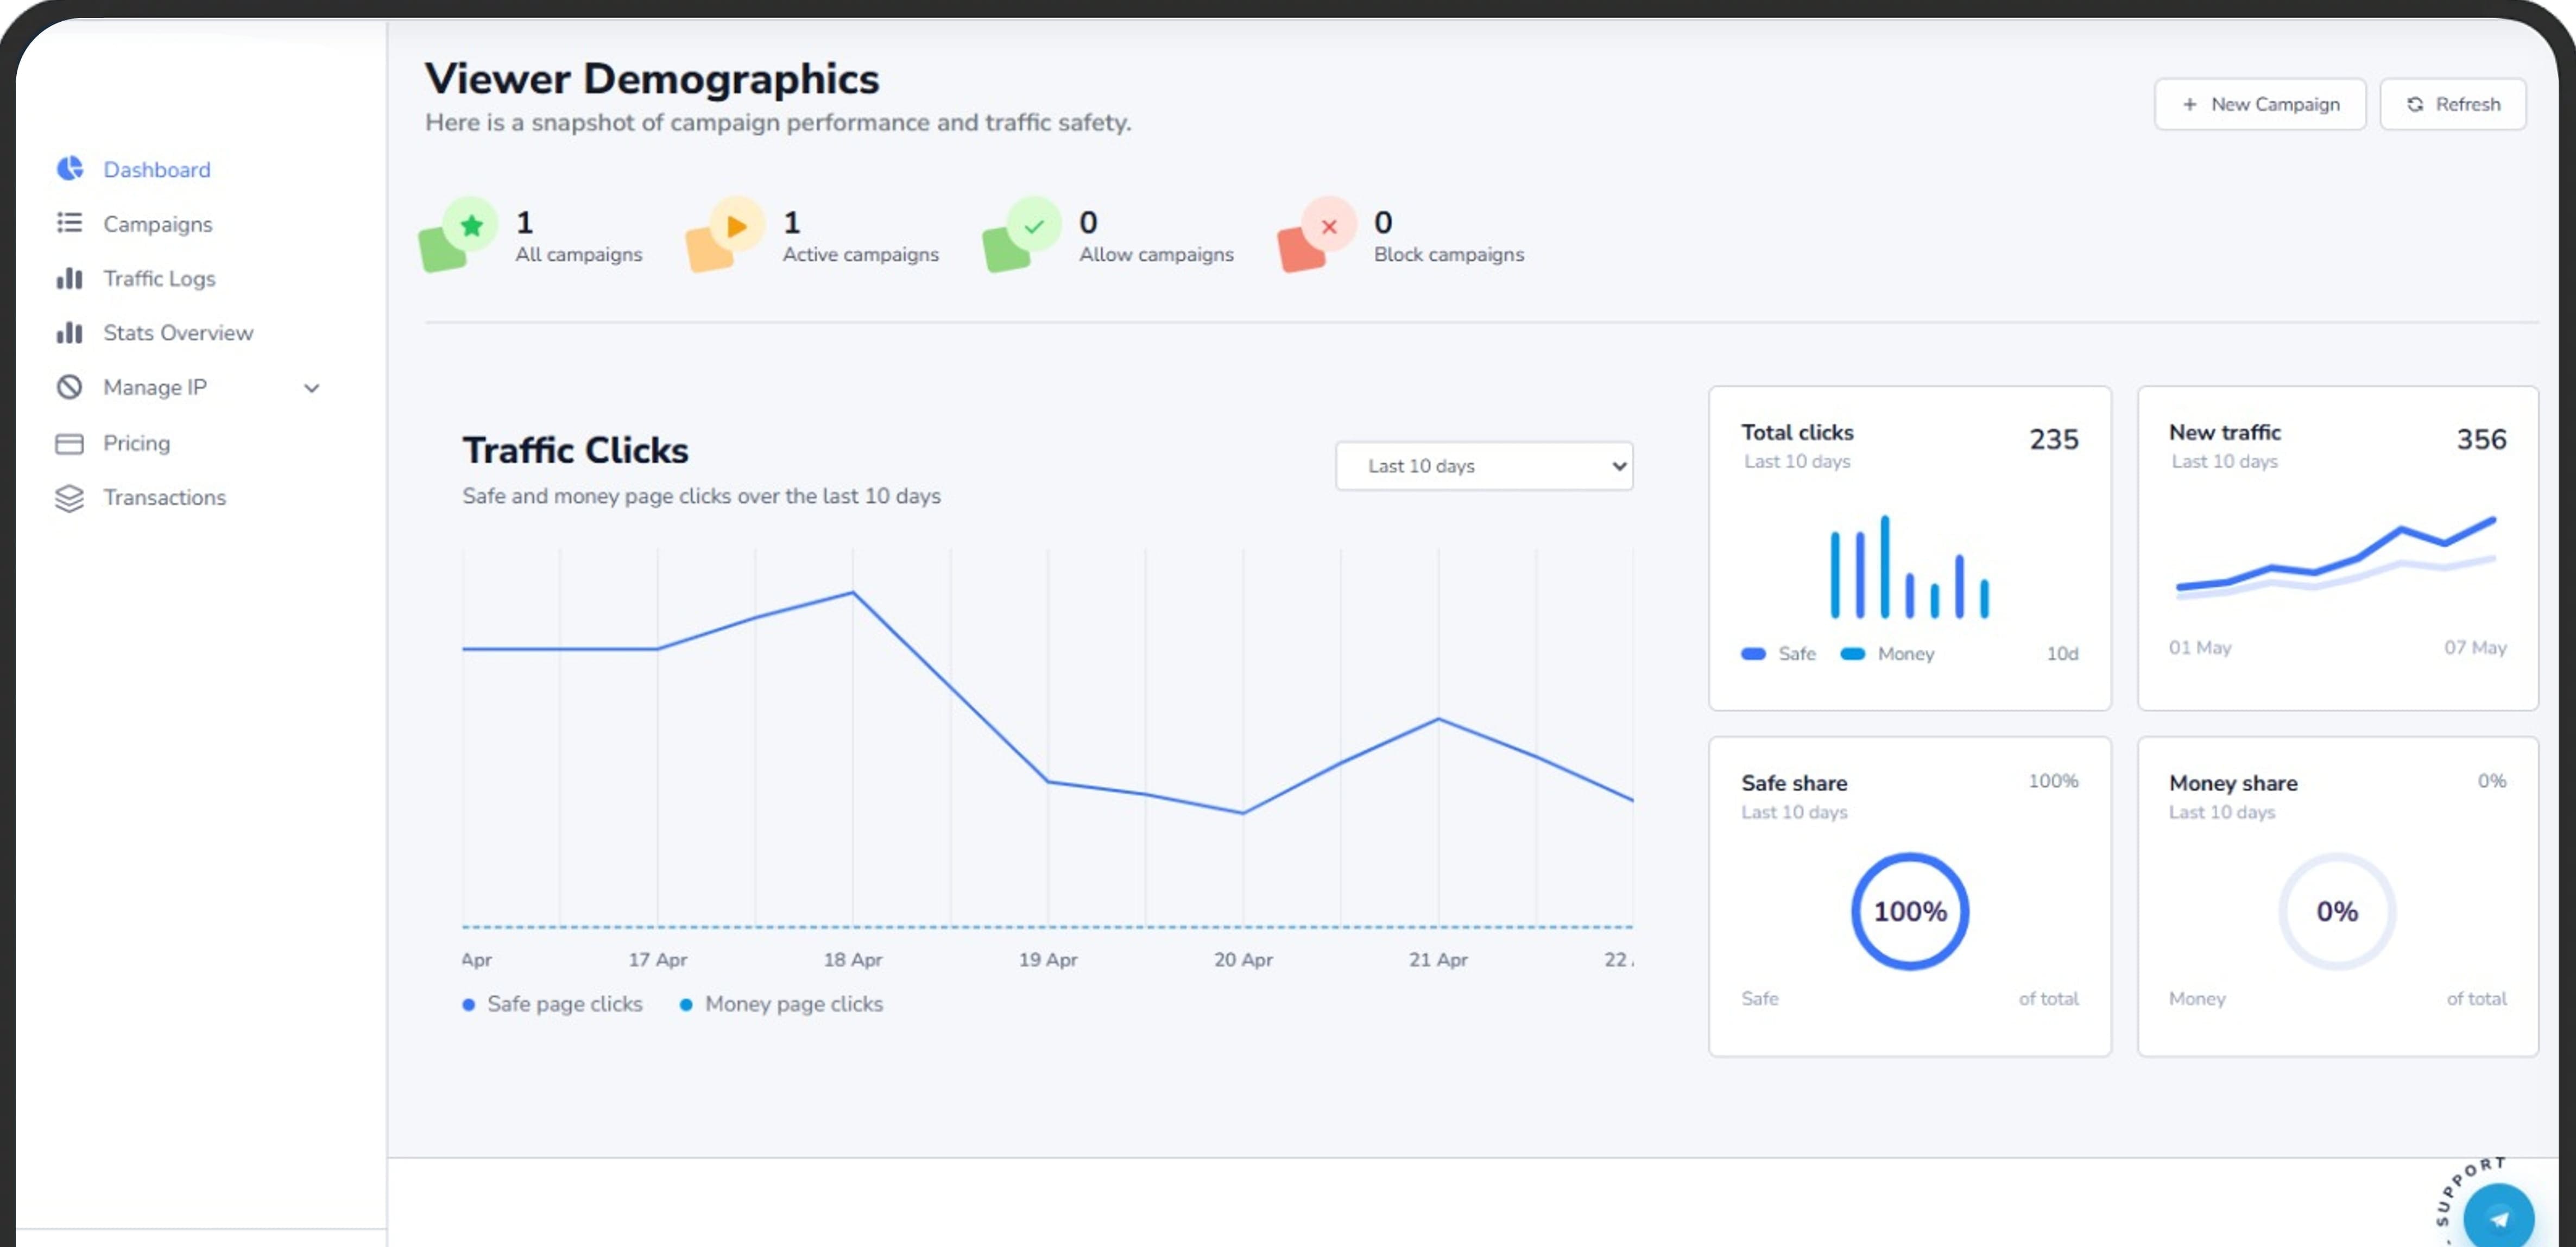
Task: Open the Dashboard menu item
Action: click(157, 169)
